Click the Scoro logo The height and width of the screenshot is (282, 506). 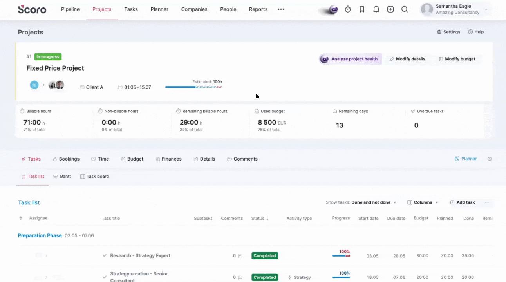coord(32,9)
